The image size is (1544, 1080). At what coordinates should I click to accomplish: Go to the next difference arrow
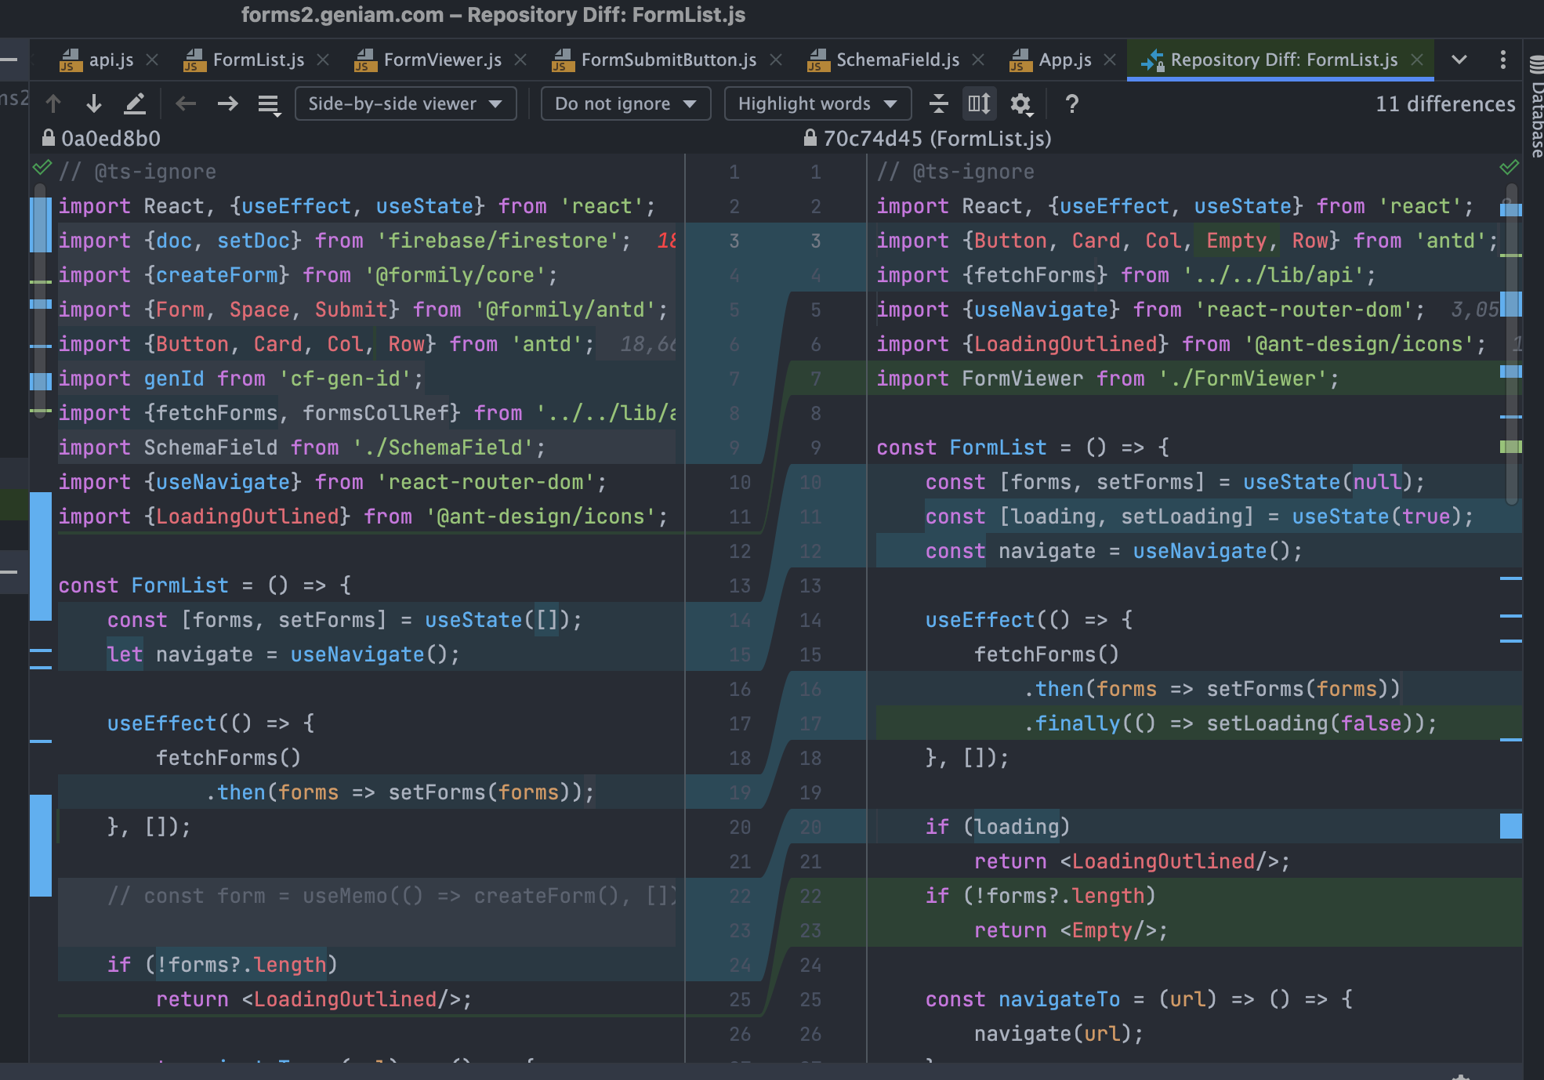(x=94, y=103)
